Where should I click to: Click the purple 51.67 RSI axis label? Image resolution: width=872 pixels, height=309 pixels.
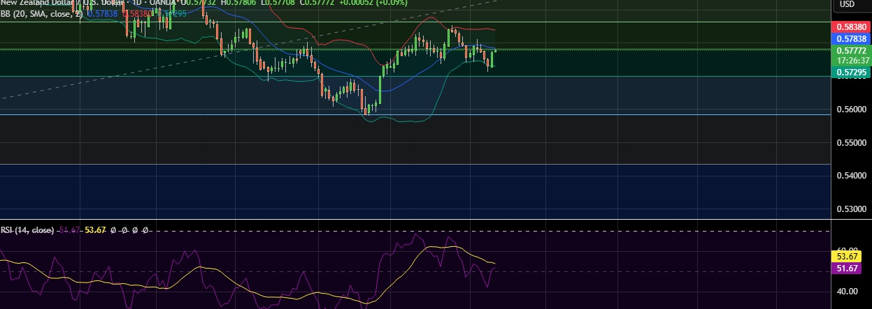(x=852, y=268)
